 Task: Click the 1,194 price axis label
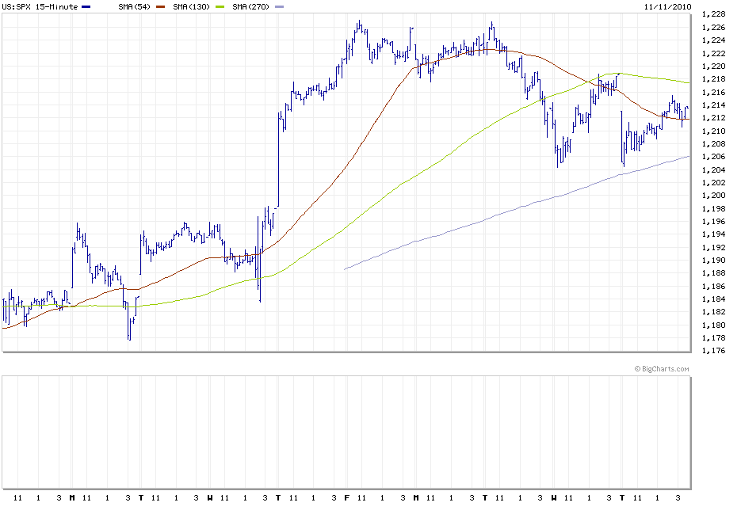click(x=713, y=234)
